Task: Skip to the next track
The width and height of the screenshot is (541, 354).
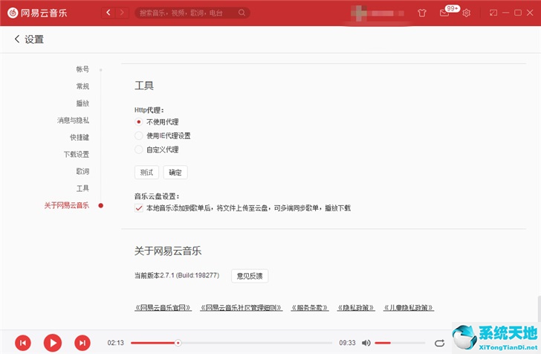Action: [x=82, y=343]
